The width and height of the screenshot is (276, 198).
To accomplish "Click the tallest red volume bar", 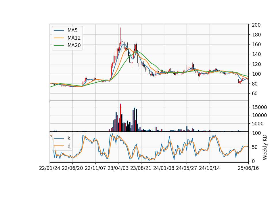I will point(120,118).
